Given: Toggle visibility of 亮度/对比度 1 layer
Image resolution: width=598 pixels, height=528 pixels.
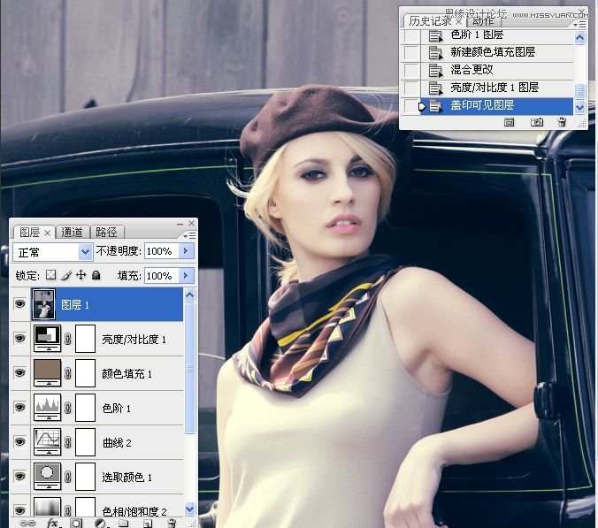Looking at the screenshot, I should (19, 339).
